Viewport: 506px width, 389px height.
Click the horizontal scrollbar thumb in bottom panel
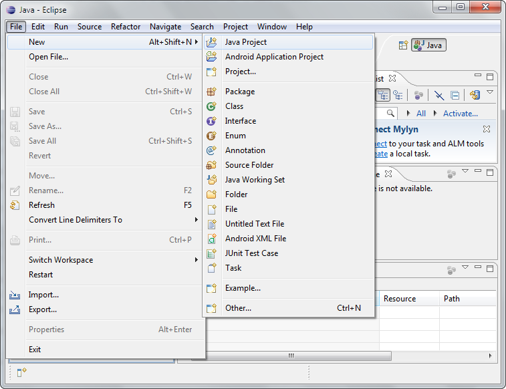coord(291,356)
